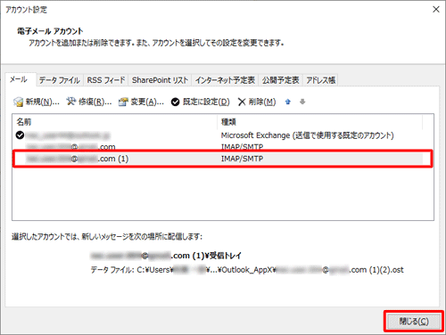The image size is (446, 335).
Task: Click the 修復(R)... label
Action: (x=95, y=102)
